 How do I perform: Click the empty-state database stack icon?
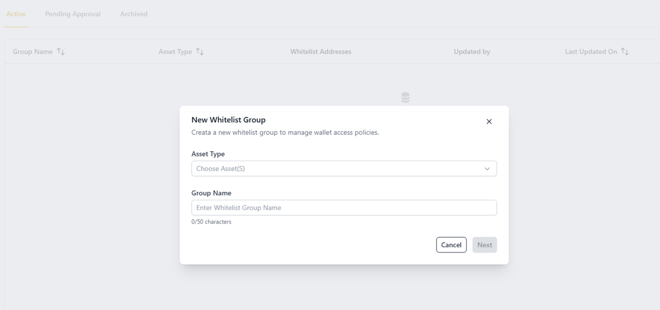point(405,98)
